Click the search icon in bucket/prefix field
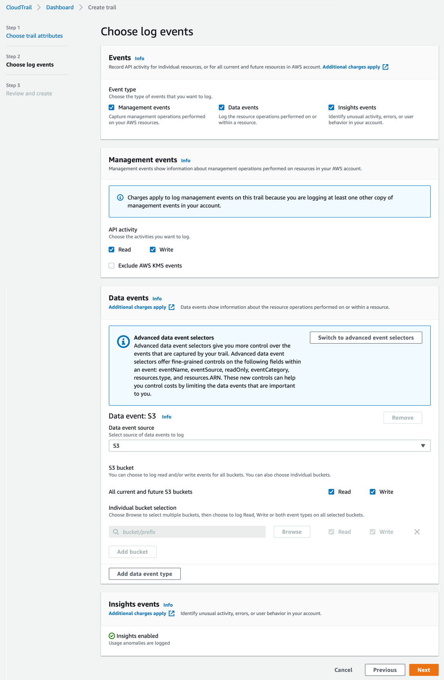Viewport: 444px width, 680px height. tap(116, 532)
